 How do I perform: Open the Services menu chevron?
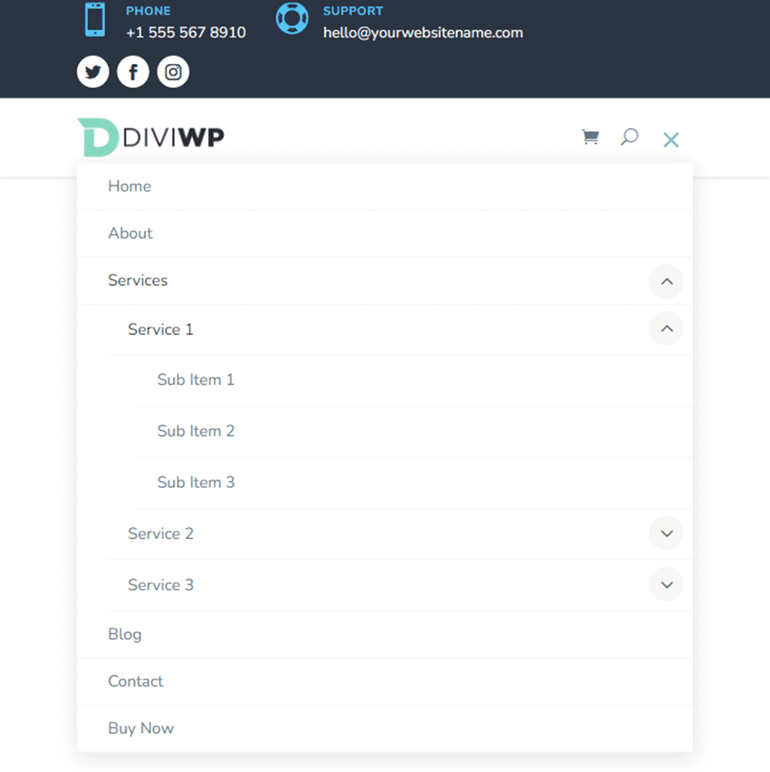pos(666,281)
